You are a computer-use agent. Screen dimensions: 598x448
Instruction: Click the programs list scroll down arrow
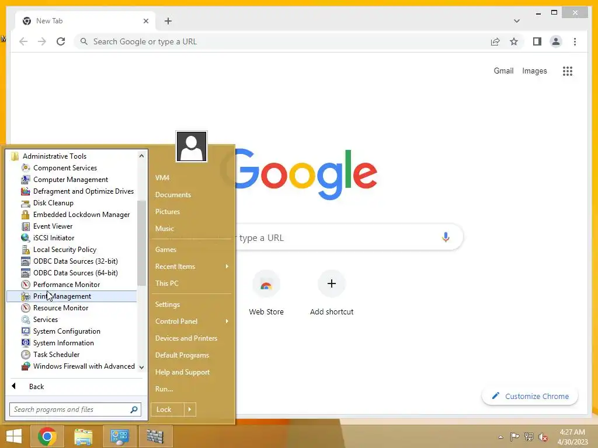click(x=141, y=367)
